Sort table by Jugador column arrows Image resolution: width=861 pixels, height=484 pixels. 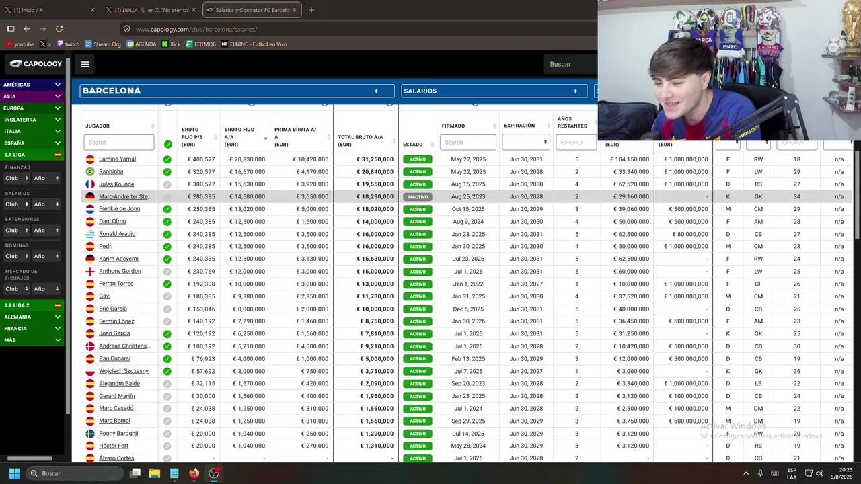coord(153,126)
